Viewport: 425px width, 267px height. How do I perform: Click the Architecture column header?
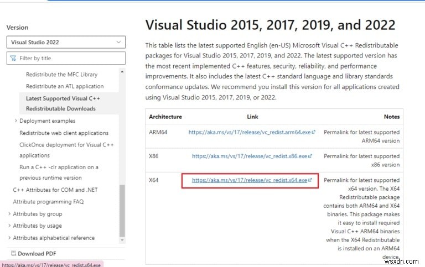click(165, 117)
